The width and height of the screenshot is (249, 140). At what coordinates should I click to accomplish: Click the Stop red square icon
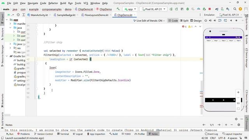(x=210, y=9)
